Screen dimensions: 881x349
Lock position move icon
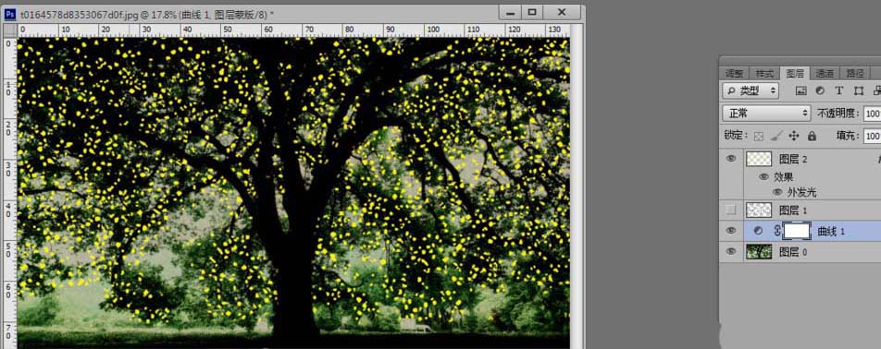[794, 136]
